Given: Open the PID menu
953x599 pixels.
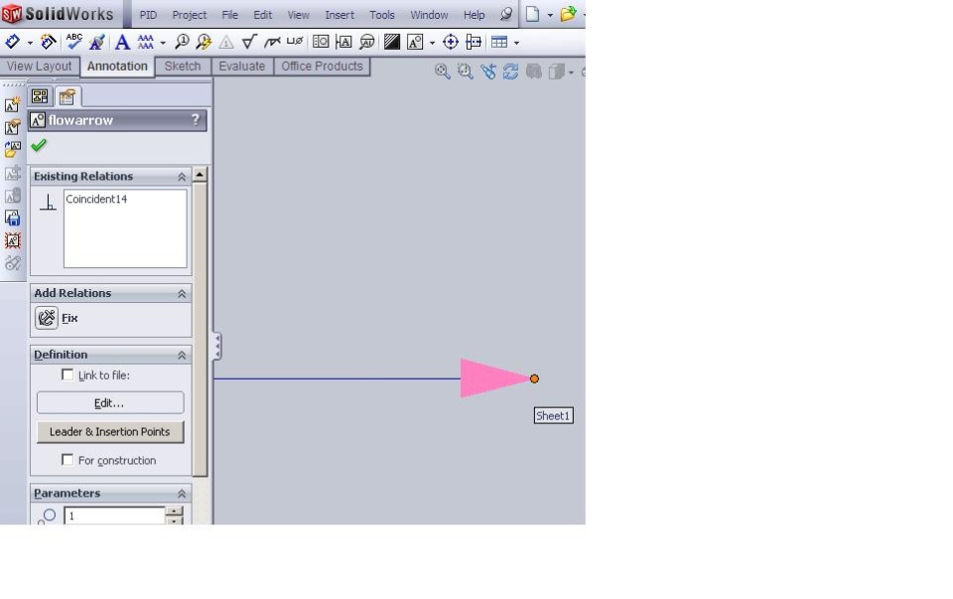Looking at the screenshot, I should point(148,15).
